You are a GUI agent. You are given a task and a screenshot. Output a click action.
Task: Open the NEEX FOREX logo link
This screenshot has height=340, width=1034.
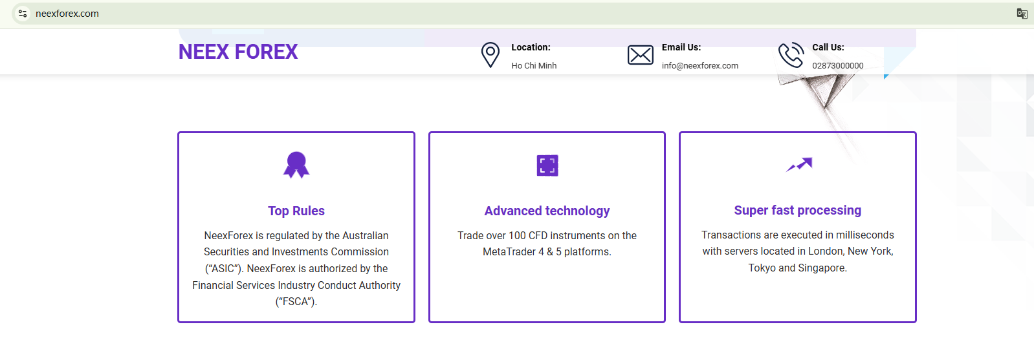click(x=238, y=52)
